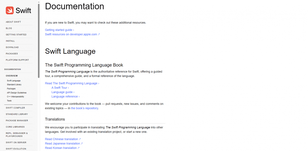Jump to Swift Language subsection link
This screenshot has height=151, width=308.
coord(14,80)
